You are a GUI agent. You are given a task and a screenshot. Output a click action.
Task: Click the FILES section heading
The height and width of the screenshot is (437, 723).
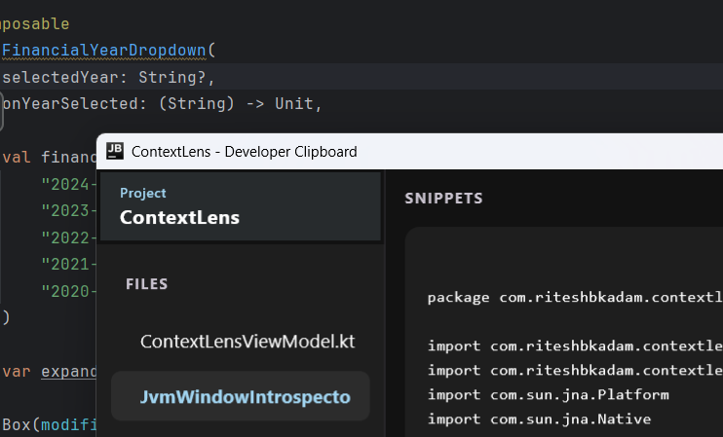pos(146,284)
